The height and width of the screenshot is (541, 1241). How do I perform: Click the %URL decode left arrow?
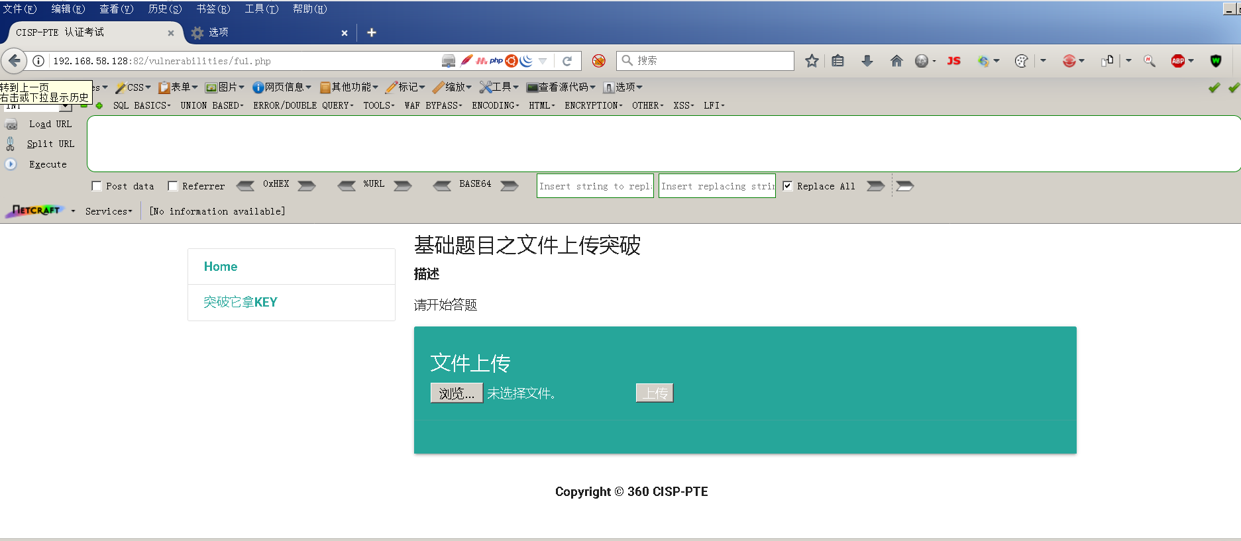347,186
